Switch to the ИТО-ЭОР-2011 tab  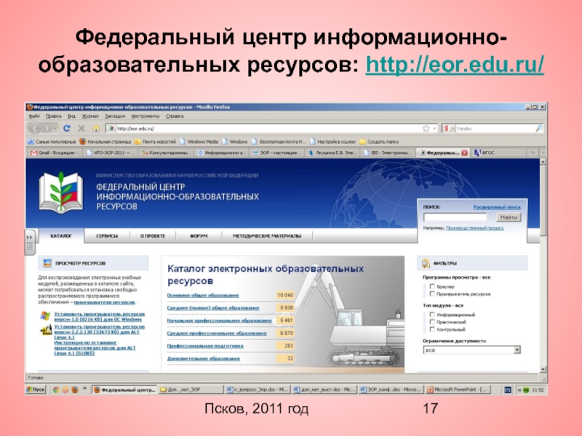(x=111, y=153)
